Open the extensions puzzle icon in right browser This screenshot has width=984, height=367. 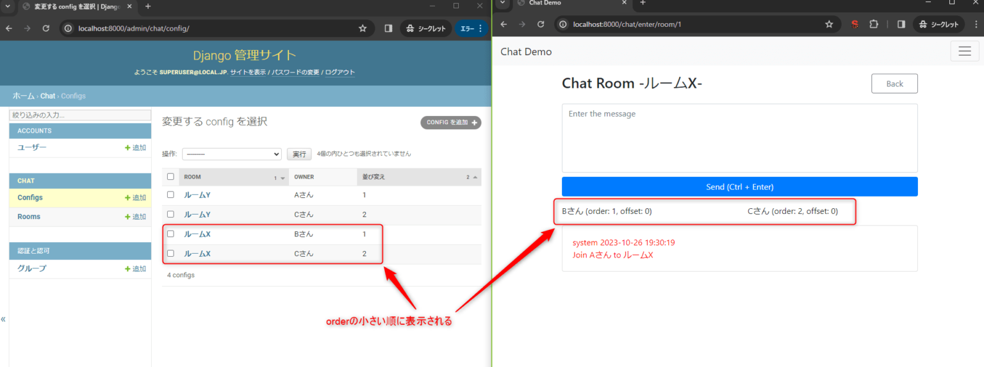pos(873,24)
